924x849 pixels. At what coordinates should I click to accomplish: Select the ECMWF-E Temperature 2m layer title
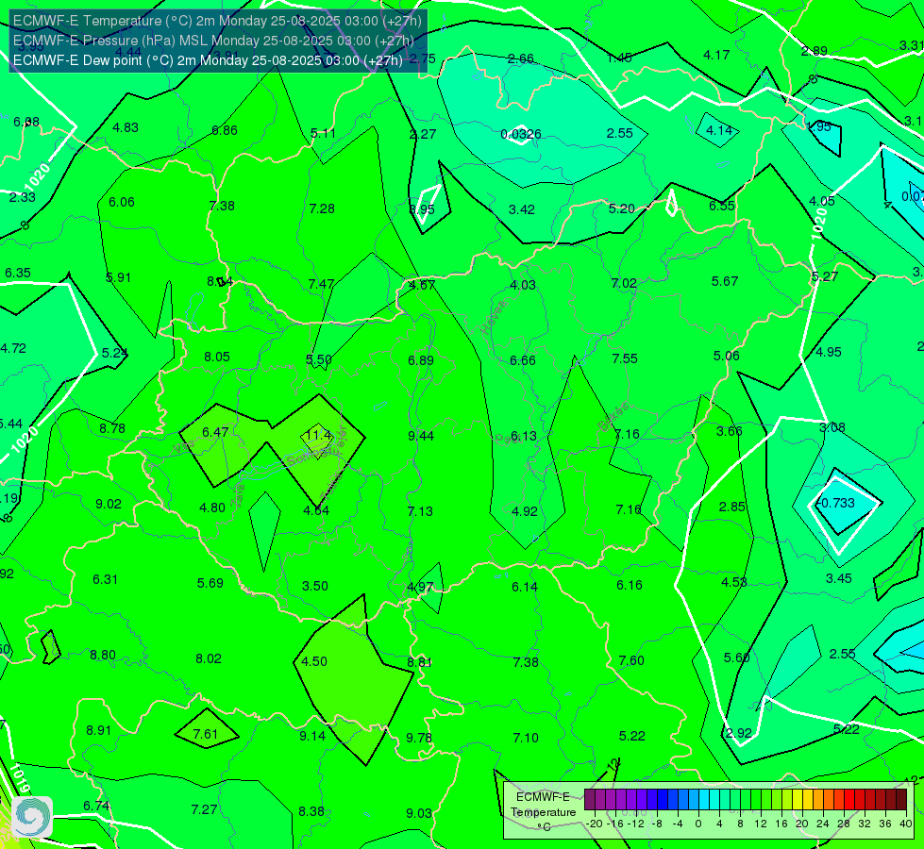point(217,21)
